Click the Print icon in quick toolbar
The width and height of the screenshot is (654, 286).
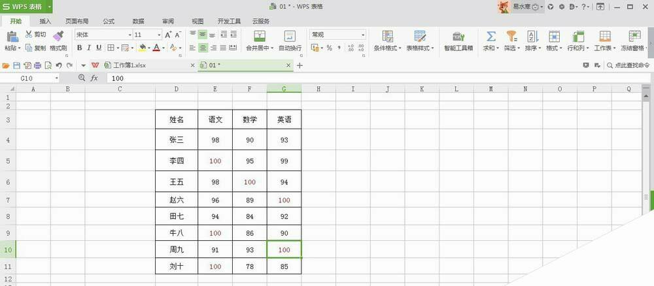click(x=37, y=65)
